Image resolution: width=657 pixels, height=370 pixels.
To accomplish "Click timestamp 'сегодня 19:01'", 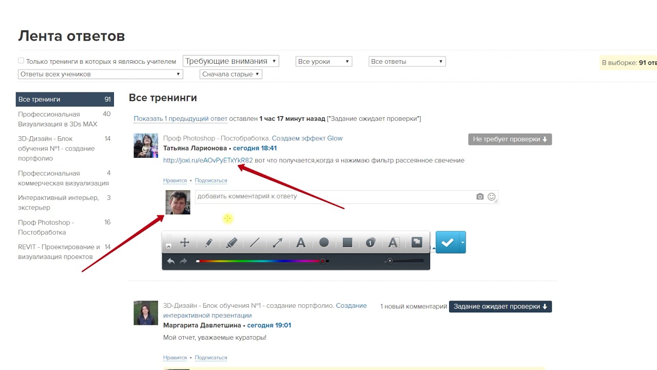I will tap(269, 325).
